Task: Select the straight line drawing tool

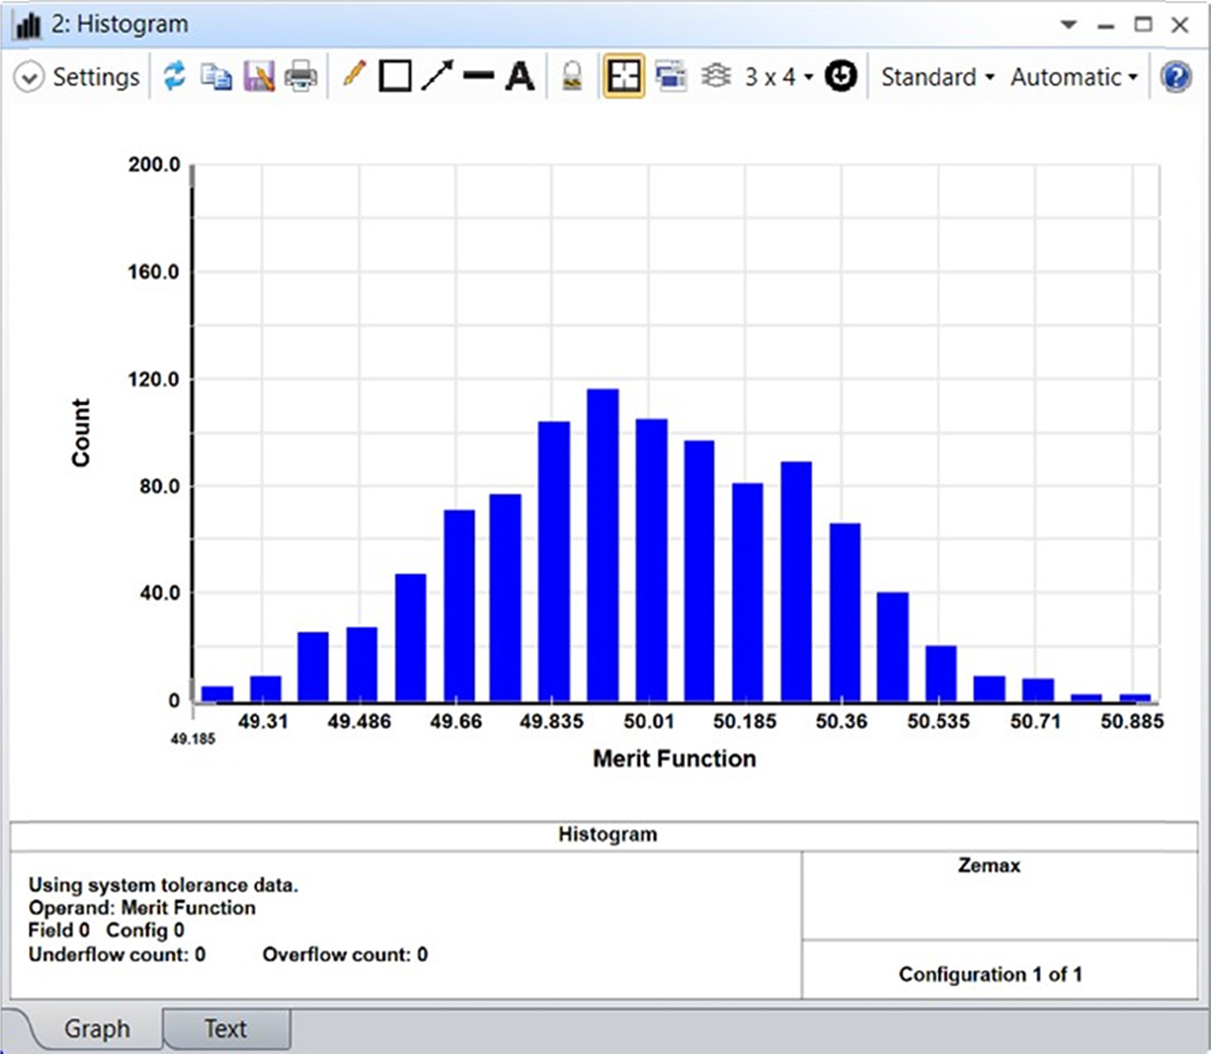Action: (x=478, y=76)
